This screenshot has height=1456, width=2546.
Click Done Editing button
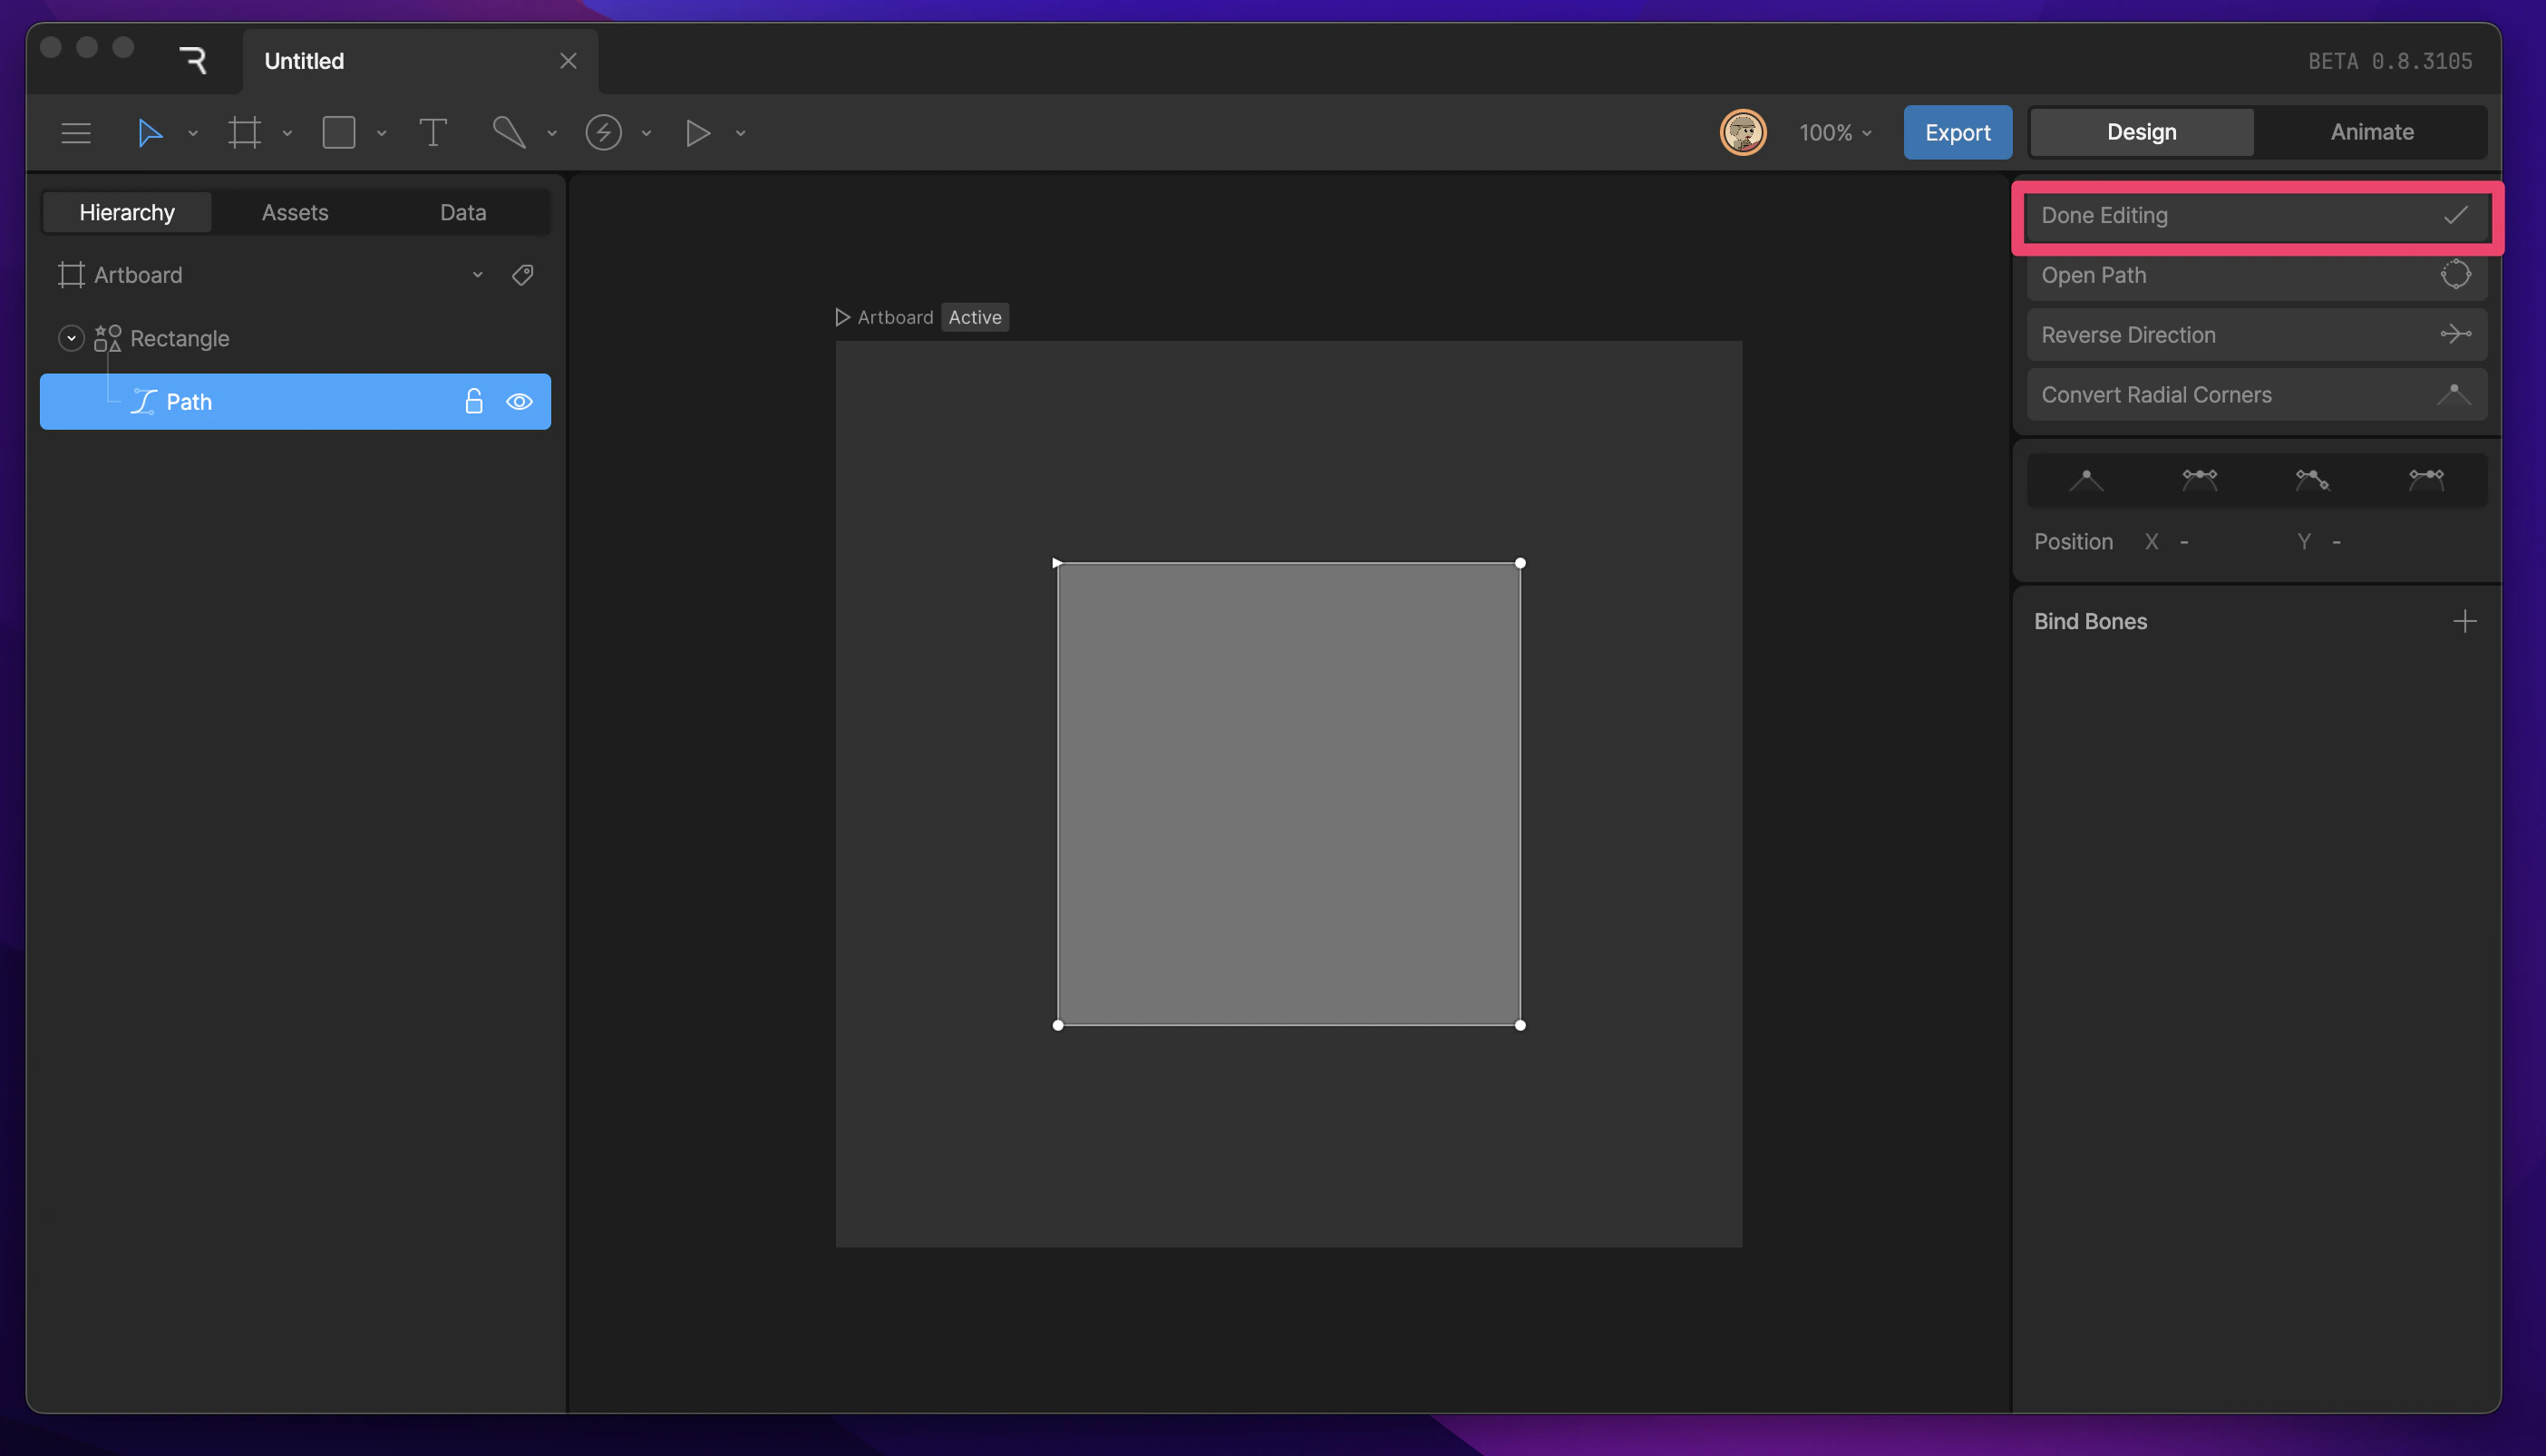pyautogui.click(x=2255, y=216)
